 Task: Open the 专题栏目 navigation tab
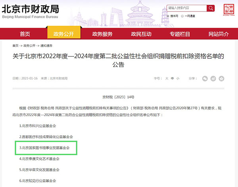tap(180, 34)
